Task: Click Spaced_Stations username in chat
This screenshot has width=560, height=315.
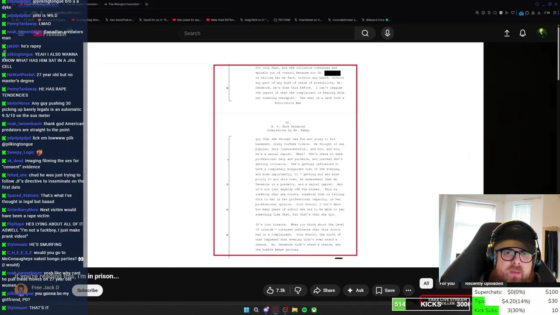Action: pos(23,196)
